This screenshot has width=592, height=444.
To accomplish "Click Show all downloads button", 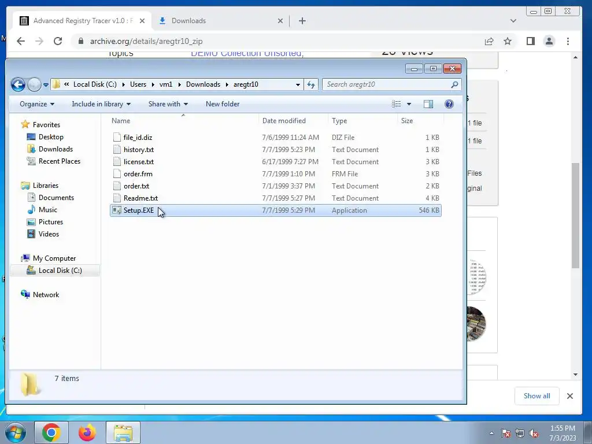I will (536, 395).
